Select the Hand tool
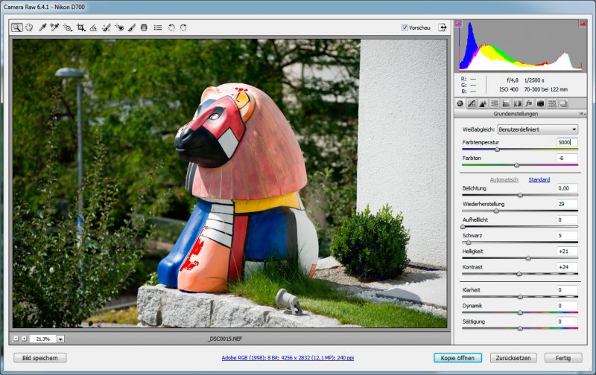Viewport: 596px width, 375px height. coord(29,28)
